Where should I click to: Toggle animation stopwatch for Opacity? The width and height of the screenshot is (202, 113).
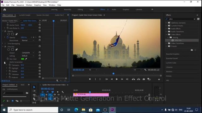pyautogui.click(x=8, y=37)
